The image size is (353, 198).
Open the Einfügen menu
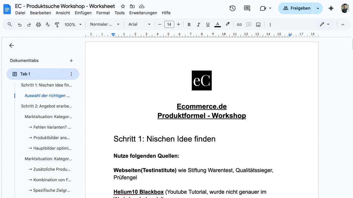click(x=83, y=13)
